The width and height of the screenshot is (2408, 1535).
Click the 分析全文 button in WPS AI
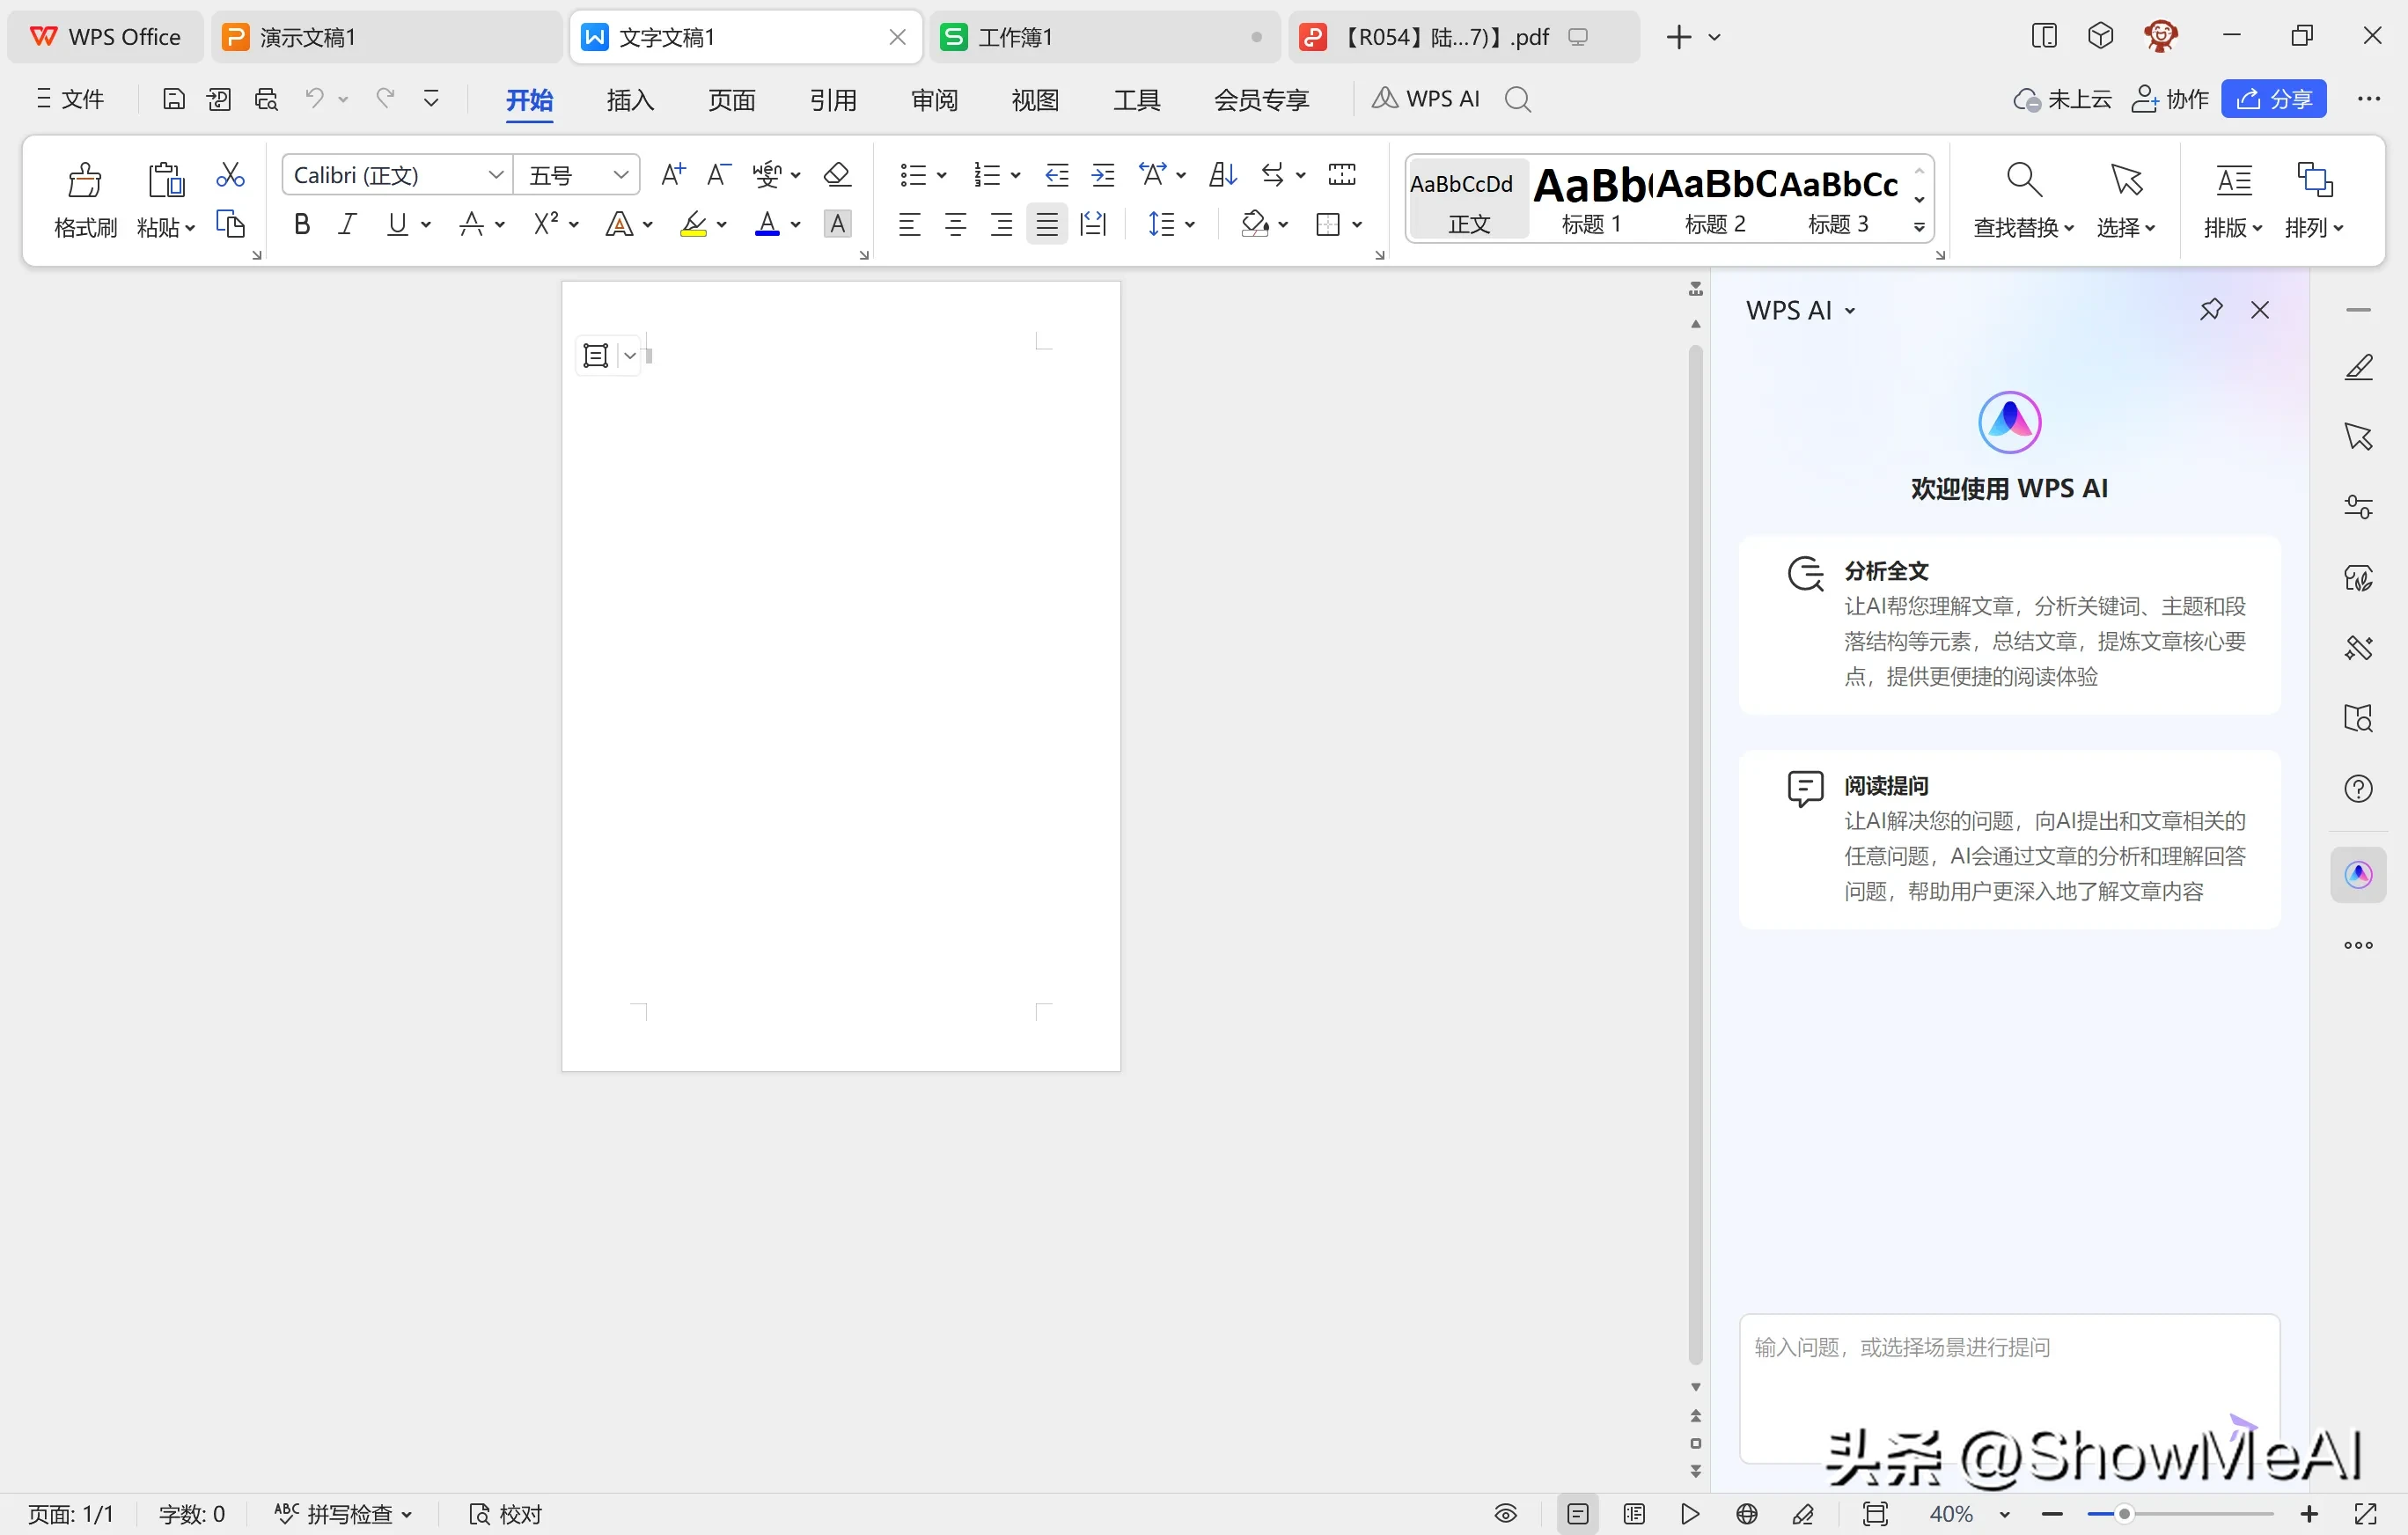[1896, 570]
